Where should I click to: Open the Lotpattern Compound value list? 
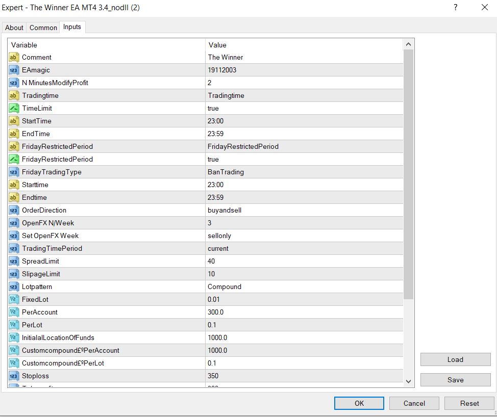[x=304, y=287]
